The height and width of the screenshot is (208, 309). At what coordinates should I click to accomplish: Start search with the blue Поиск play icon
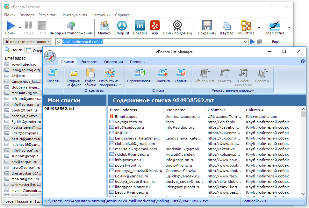(x=10, y=26)
